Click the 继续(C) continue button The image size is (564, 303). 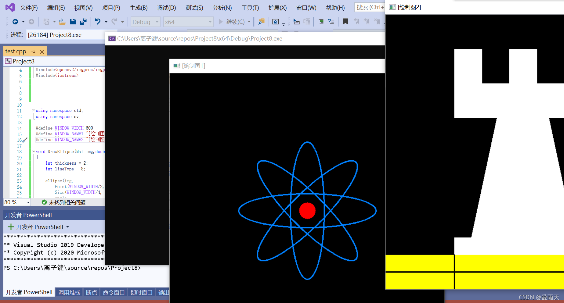[232, 22]
